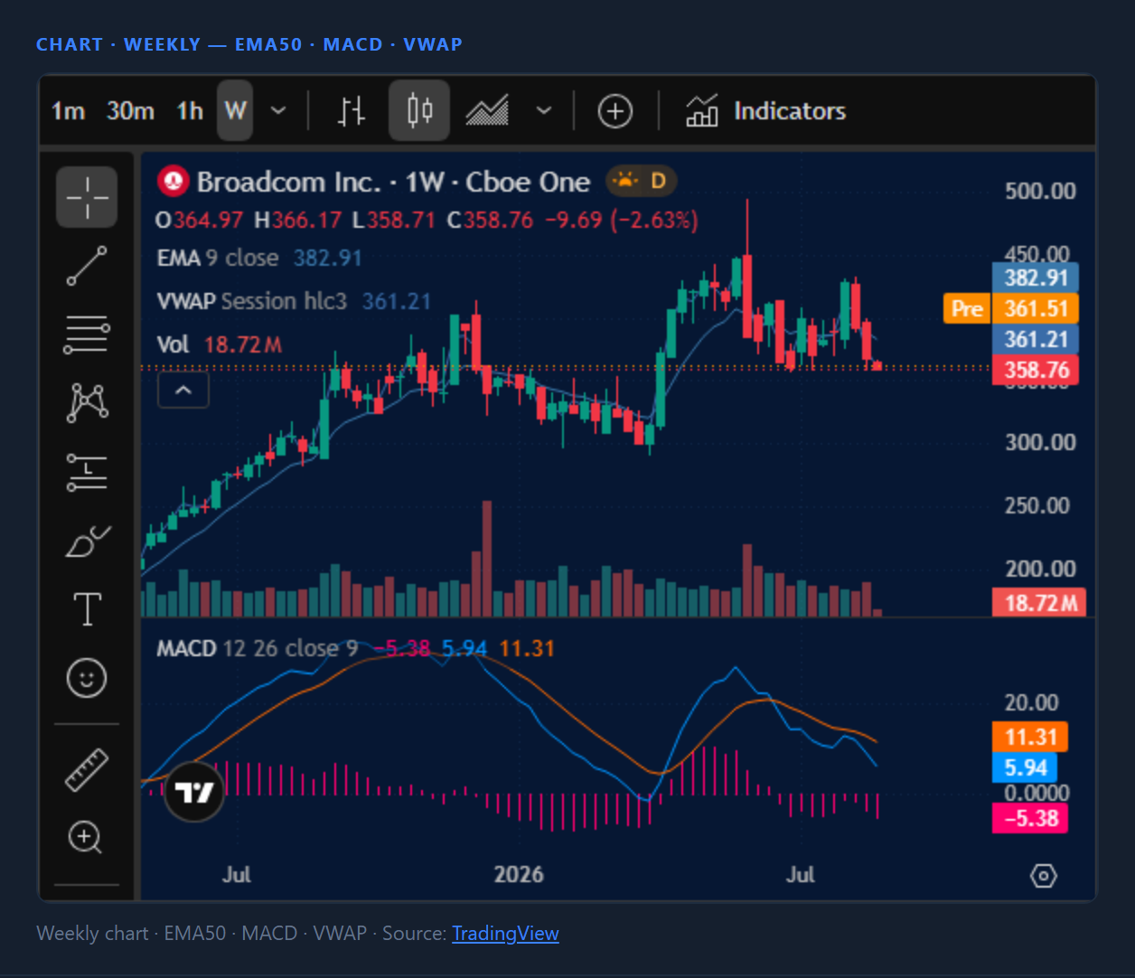Open chart settings hexagon gear icon
1135x978 pixels.
click(x=1044, y=876)
